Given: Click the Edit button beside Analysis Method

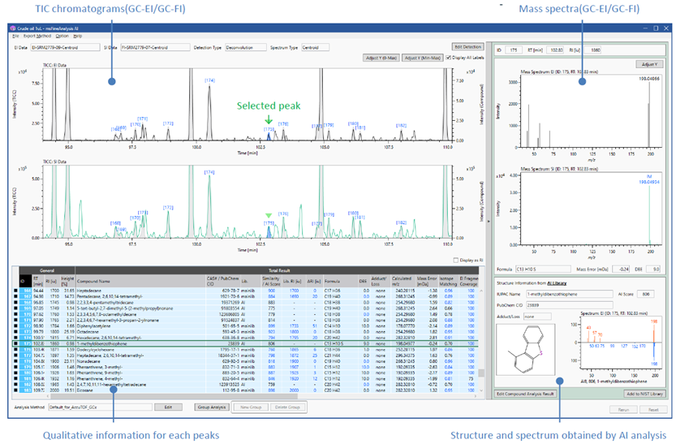Looking at the screenshot, I should pos(168,407).
